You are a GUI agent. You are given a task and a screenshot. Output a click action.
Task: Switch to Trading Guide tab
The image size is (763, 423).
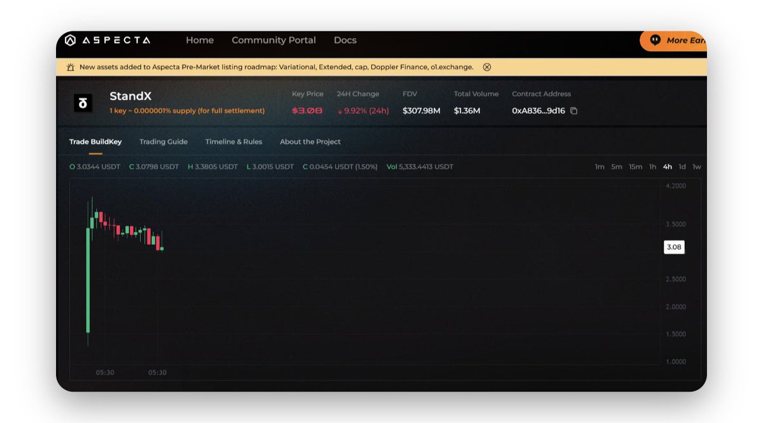163,142
